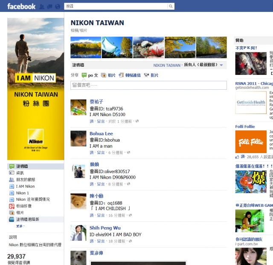The height and width of the screenshot is (265, 273).
Task: Like the 蔡祐子 post
Action: point(92,121)
